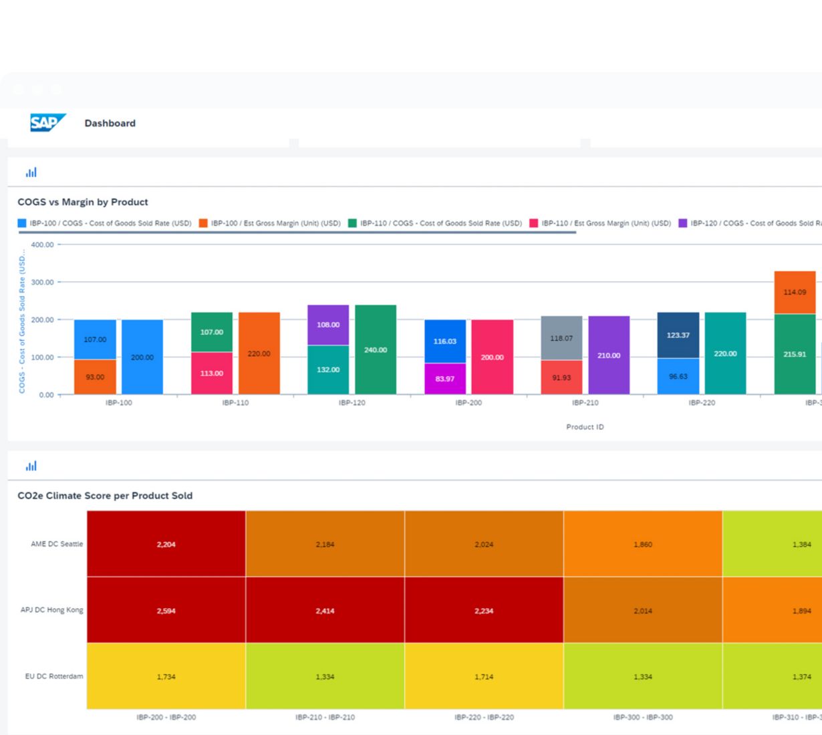Click chart icon above CO2e Climate Score title
This screenshot has height=735, width=822.
[x=31, y=466]
